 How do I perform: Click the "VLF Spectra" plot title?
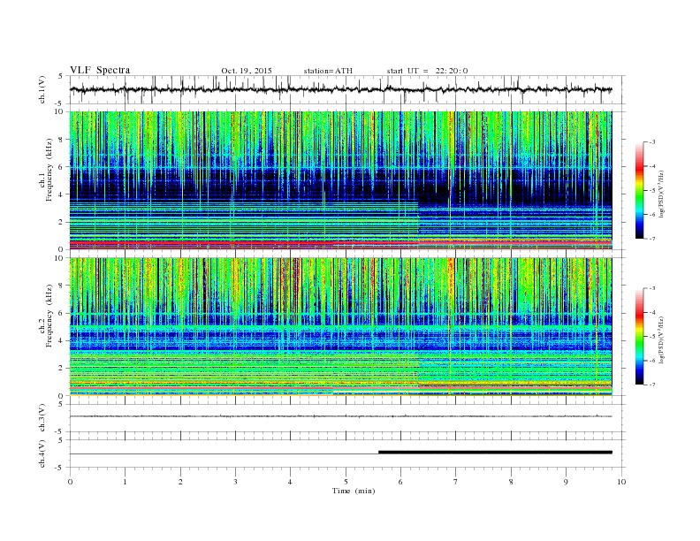pos(100,70)
